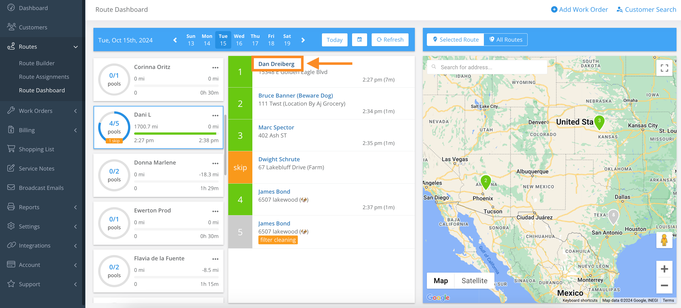Screen dimensions: 681x308
Task: Open Corinna Oritz route options menu
Action: (215, 68)
